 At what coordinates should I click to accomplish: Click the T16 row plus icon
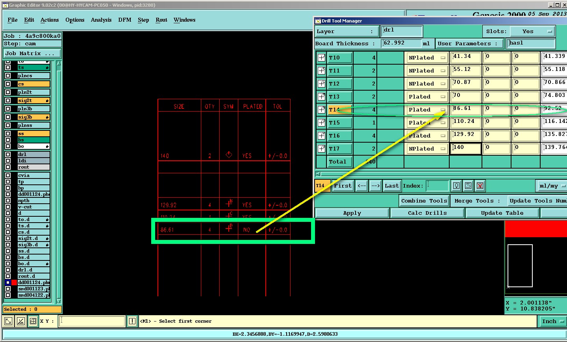321,136
